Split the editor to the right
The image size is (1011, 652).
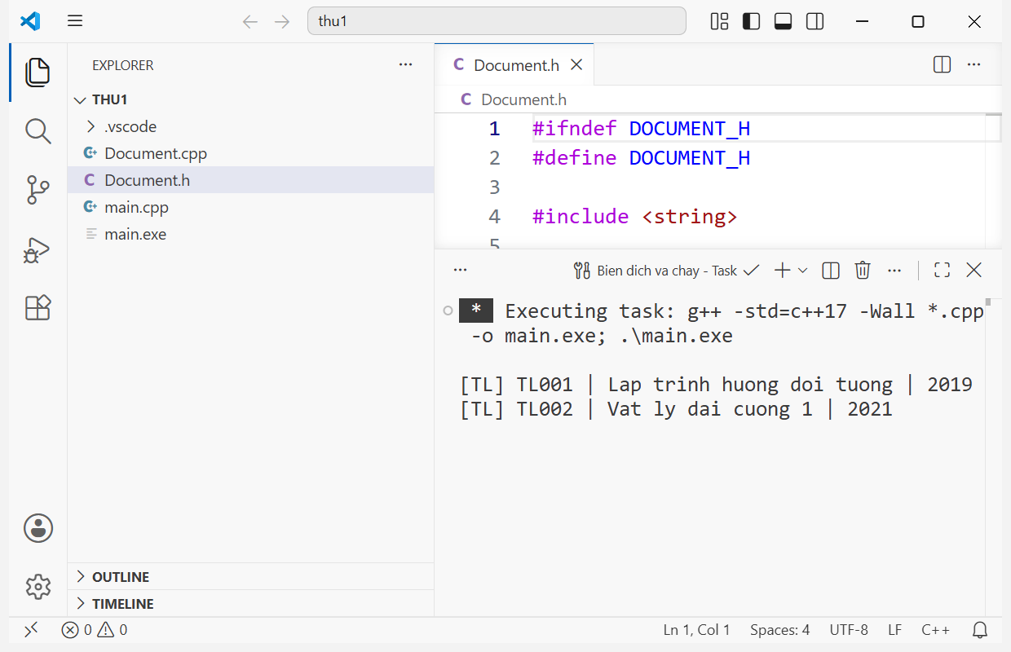pyautogui.click(x=942, y=64)
